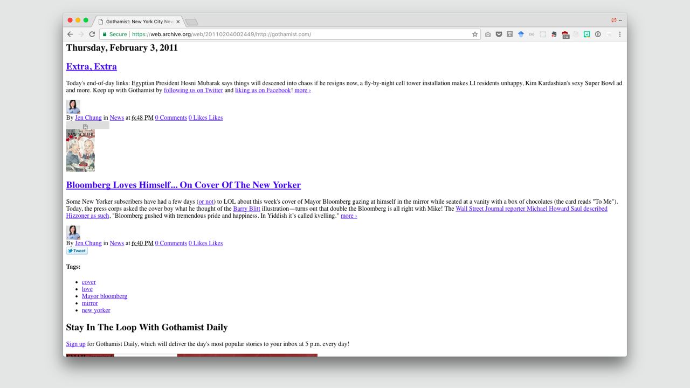Click Jen Chung's avatar under Extra, Extra
The width and height of the screenshot is (690, 388).
coord(73,107)
